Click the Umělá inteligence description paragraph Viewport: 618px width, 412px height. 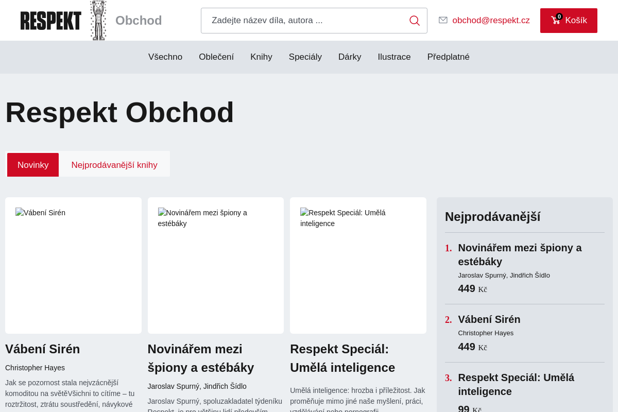coord(358,399)
